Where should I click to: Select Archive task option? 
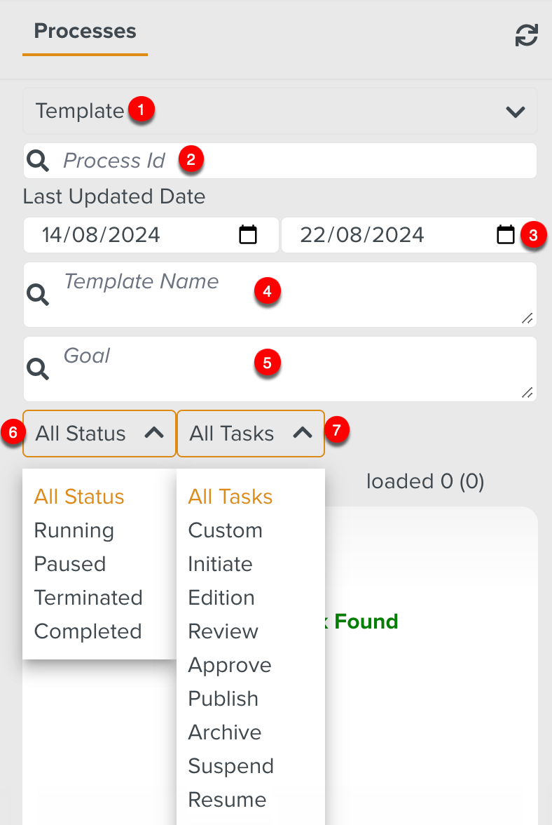pyautogui.click(x=225, y=732)
